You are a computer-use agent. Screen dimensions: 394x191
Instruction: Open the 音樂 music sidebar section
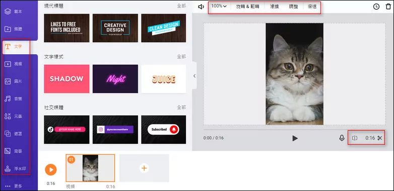[14, 99]
